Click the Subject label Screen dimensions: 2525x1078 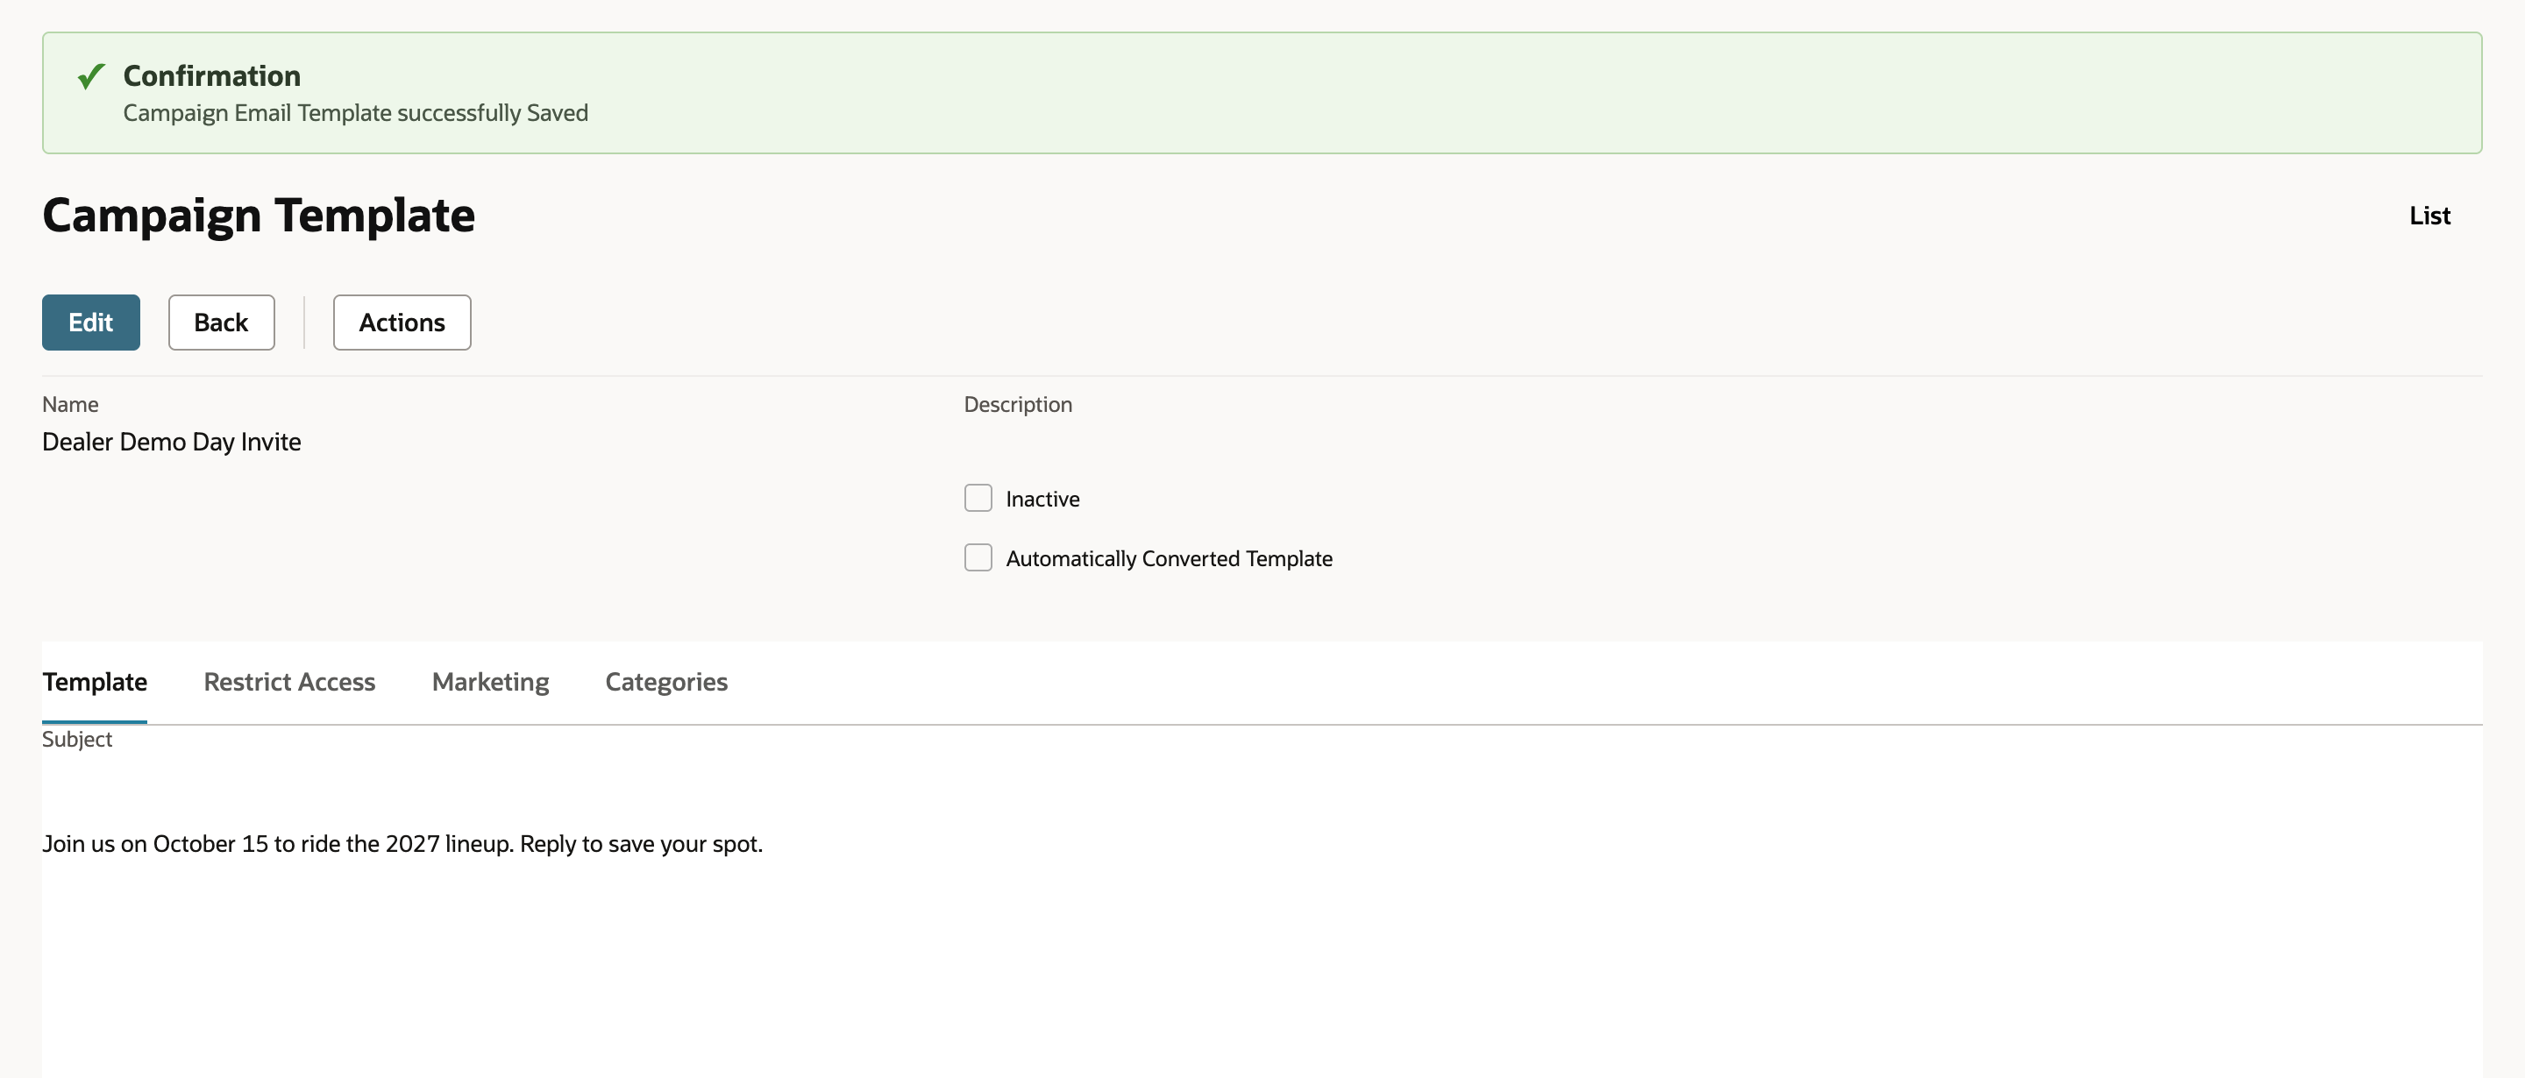(x=77, y=739)
